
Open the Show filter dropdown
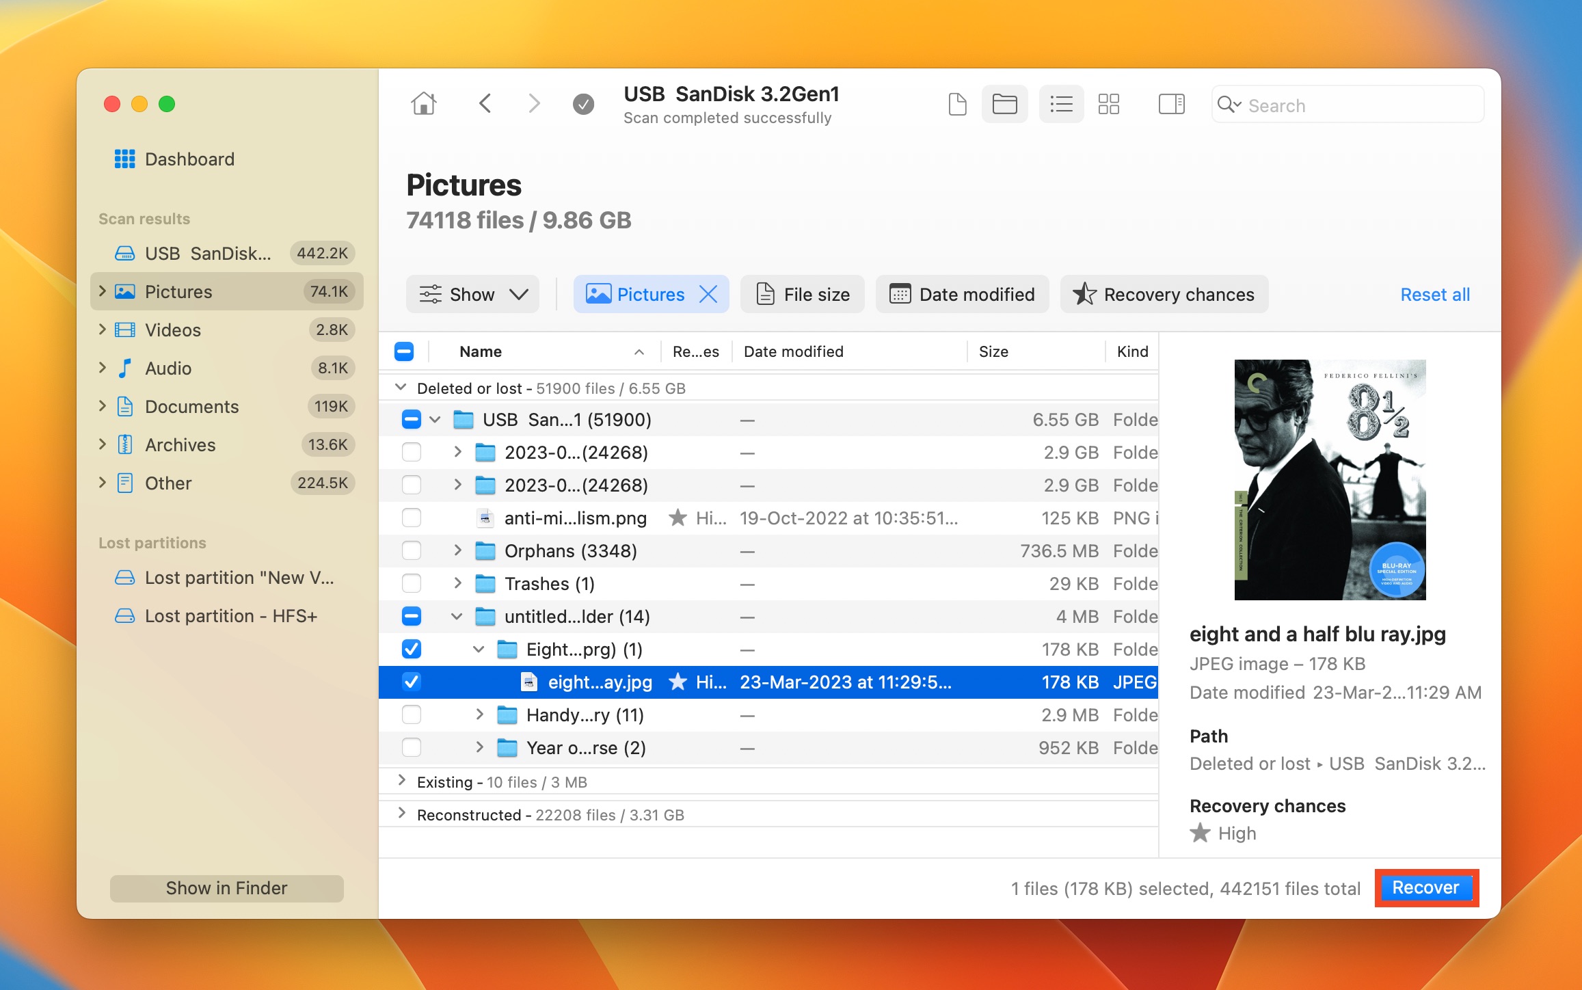click(x=474, y=294)
